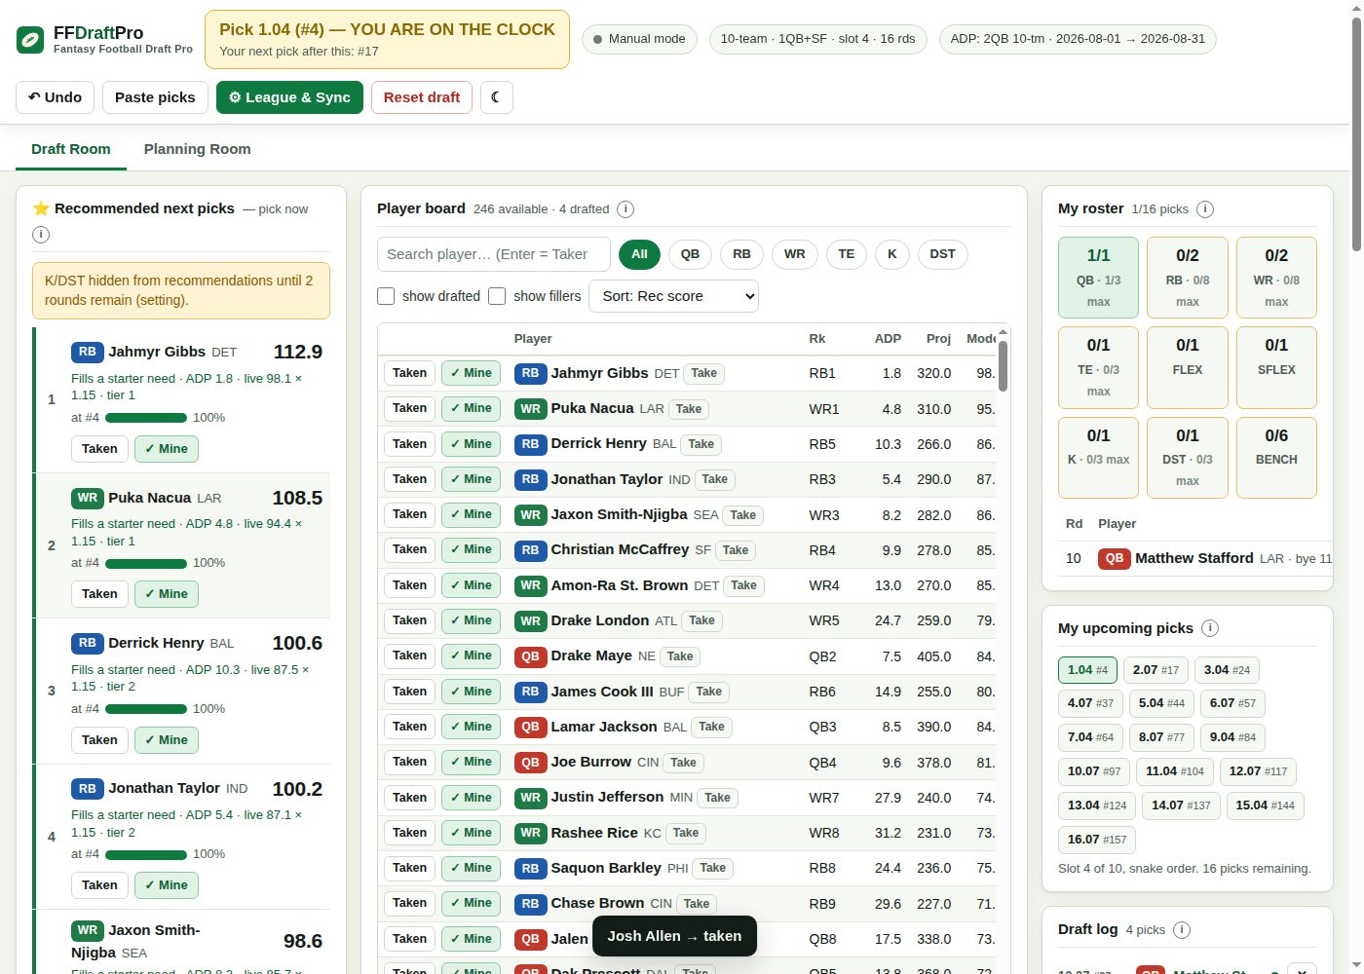Click Taken for Jonathan Taylor board row

pos(409,479)
